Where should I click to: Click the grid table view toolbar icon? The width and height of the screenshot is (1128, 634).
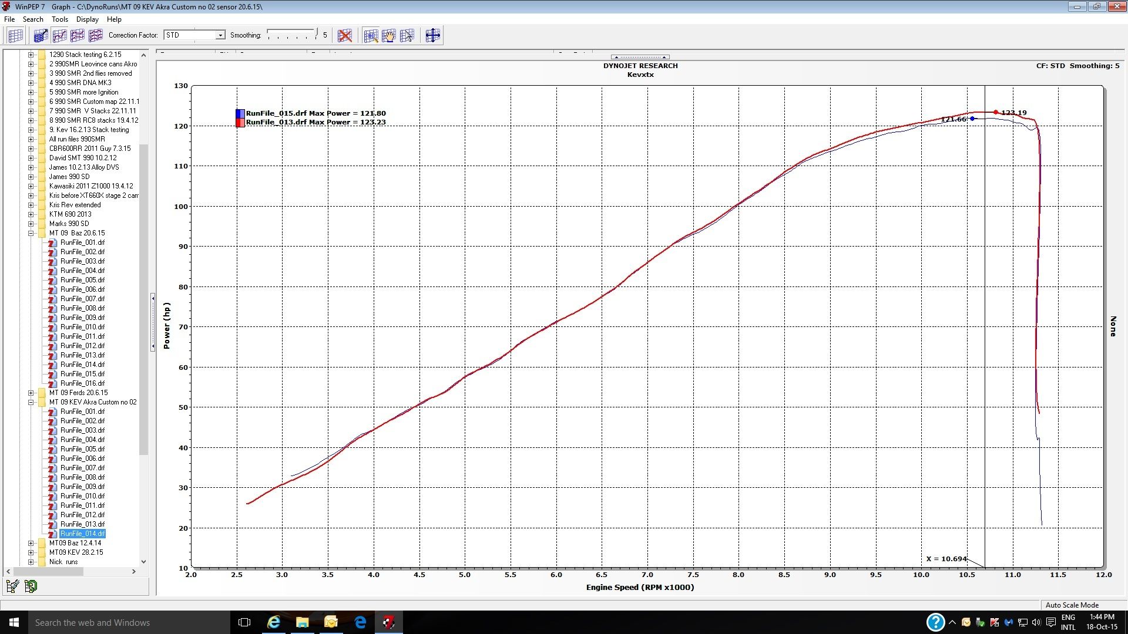click(15, 36)
